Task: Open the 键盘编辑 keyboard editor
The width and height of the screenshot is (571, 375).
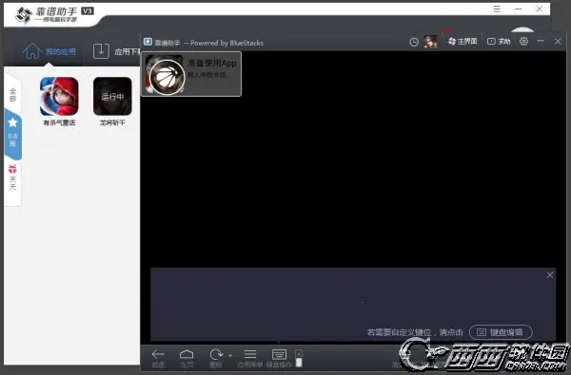Action: [501, 332]
